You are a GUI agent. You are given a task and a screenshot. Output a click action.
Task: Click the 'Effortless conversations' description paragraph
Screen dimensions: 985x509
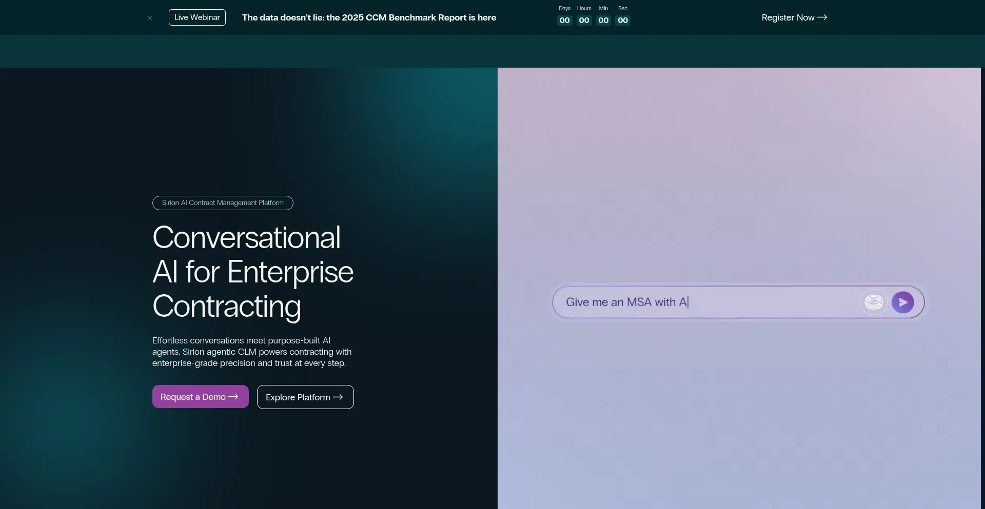252,352
